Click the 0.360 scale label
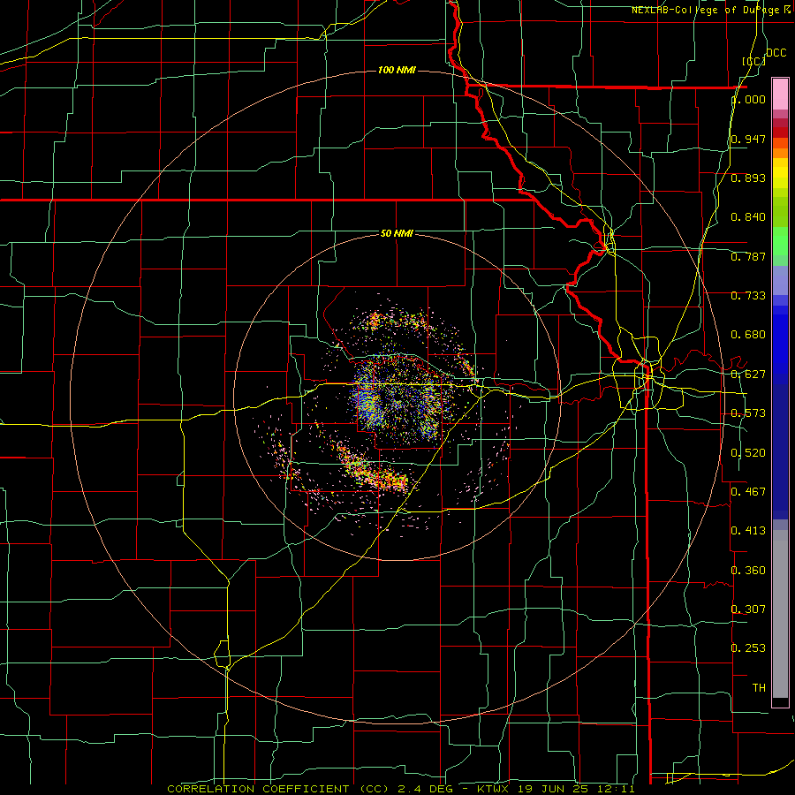Screen dimensions: 795x795 748,571
